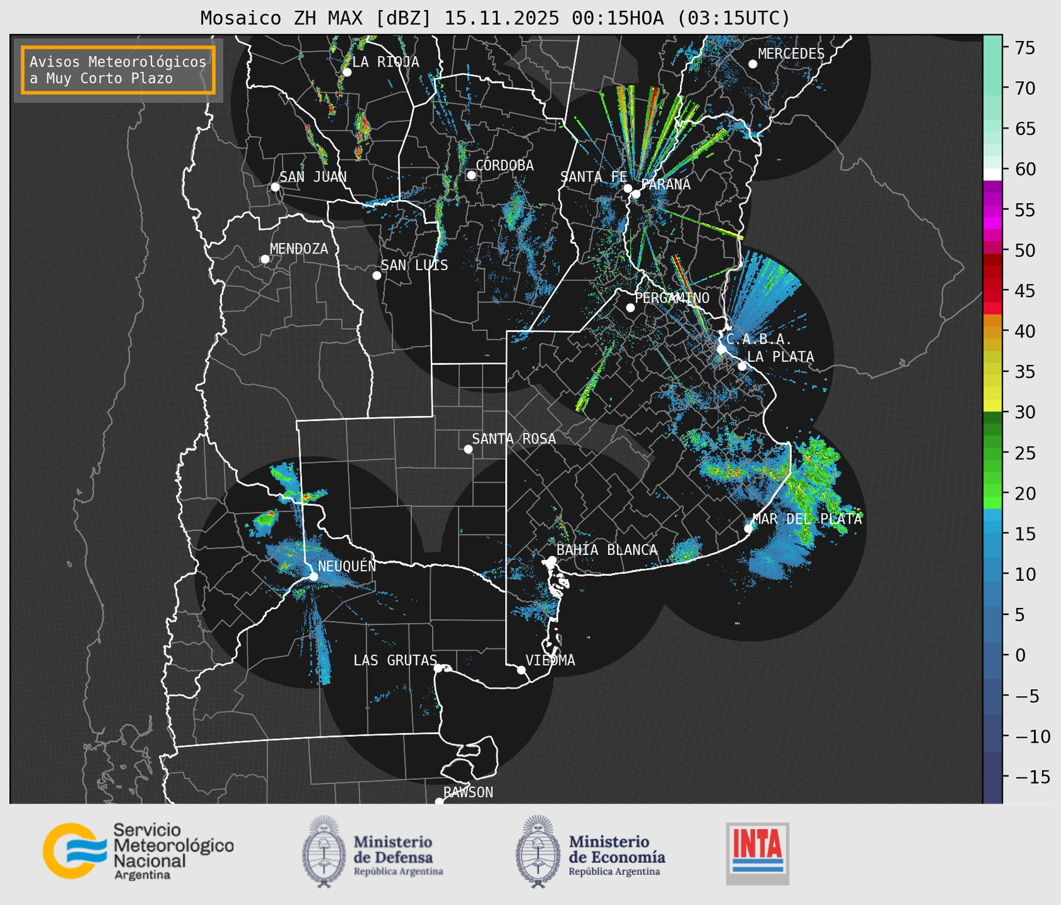1061x905 pixels.
Task: Click the Viedma city marker dot
Action: (521, 670)
